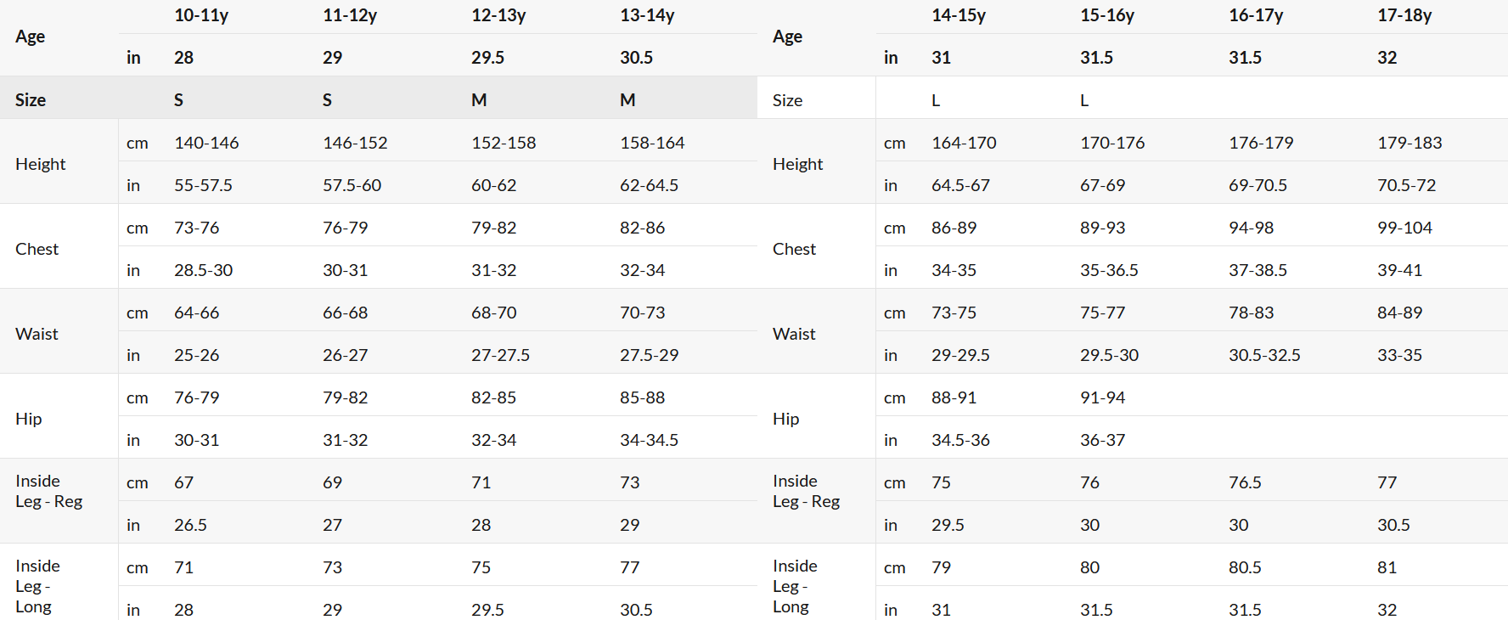
Task: Click the 80.5 inside leg long cell
Action: [1245, 567]
